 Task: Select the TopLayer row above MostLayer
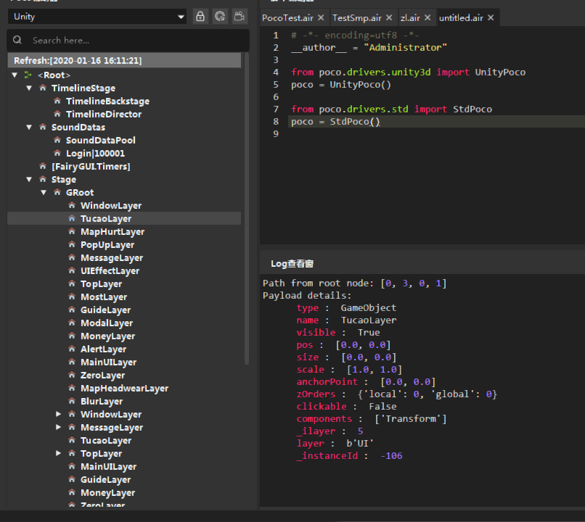(x=101, y=284)
